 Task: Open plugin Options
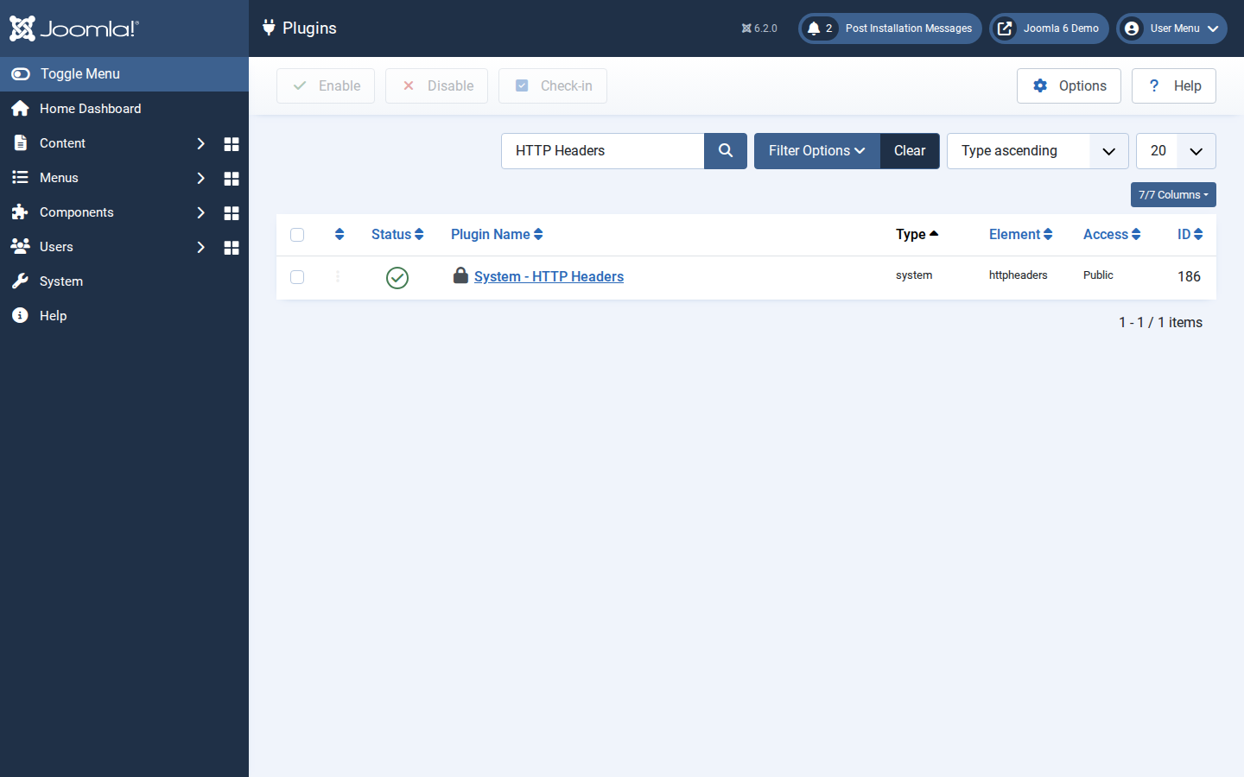[1069, 85]
